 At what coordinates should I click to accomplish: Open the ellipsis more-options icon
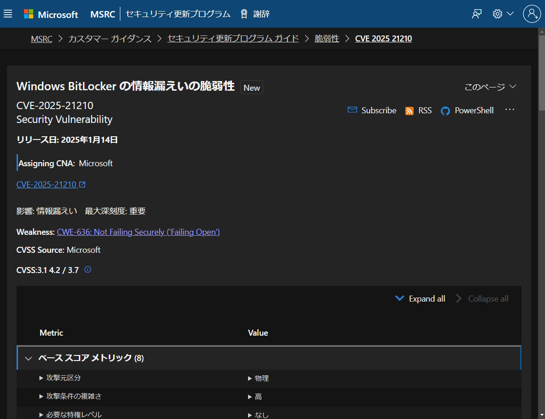(509, 110)
